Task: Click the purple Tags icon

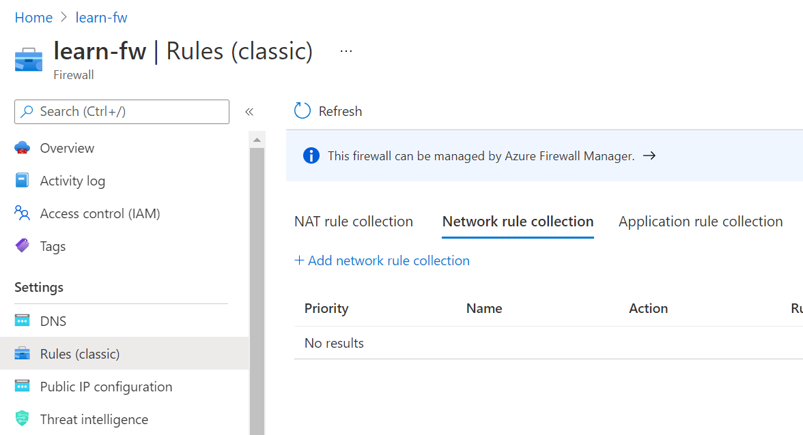Action: (x=22, y=246)
